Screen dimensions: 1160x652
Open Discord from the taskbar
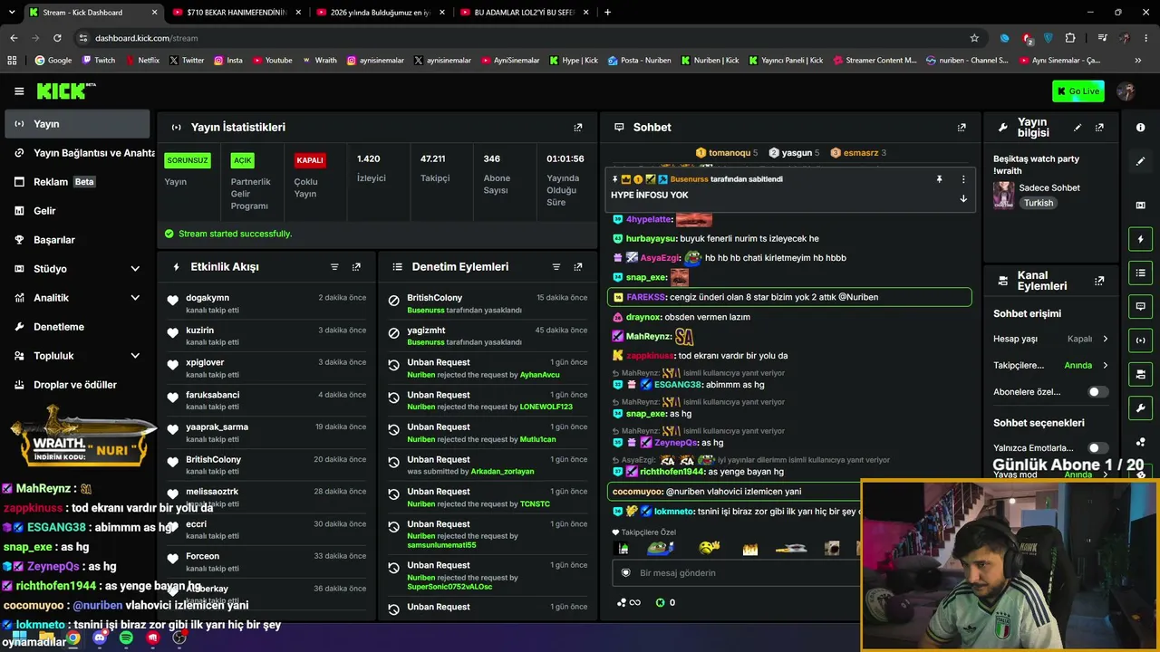[x=100, y=638]
